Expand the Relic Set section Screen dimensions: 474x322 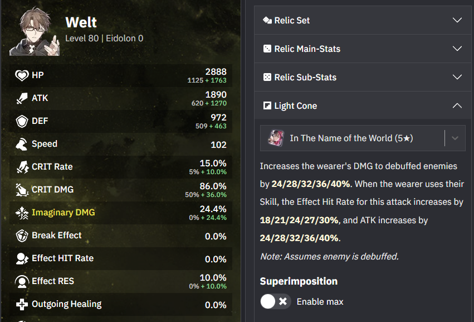[x=362, y=20]
